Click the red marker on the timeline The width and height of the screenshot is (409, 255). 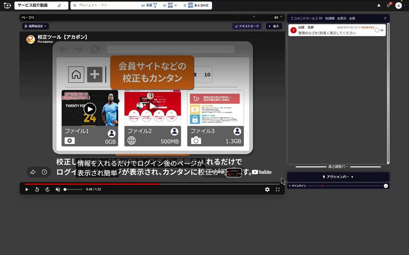click(322, 186)
